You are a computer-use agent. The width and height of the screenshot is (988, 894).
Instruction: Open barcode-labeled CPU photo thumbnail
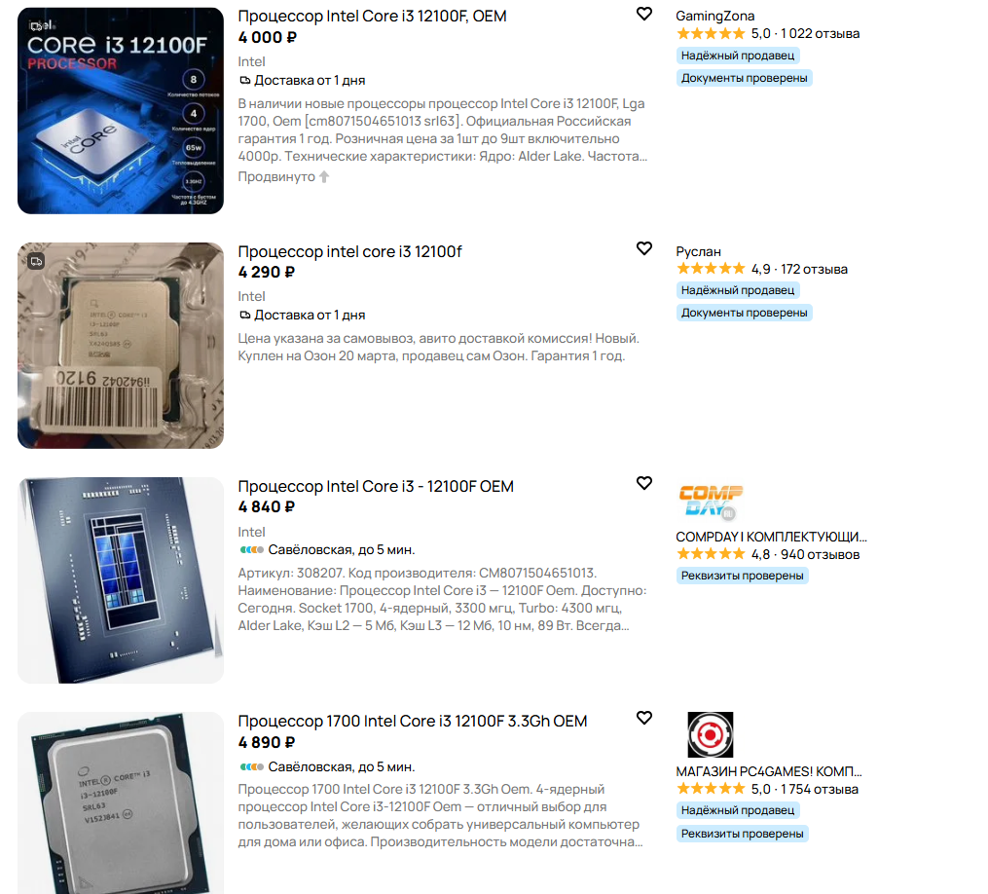(x=121, y=346)
